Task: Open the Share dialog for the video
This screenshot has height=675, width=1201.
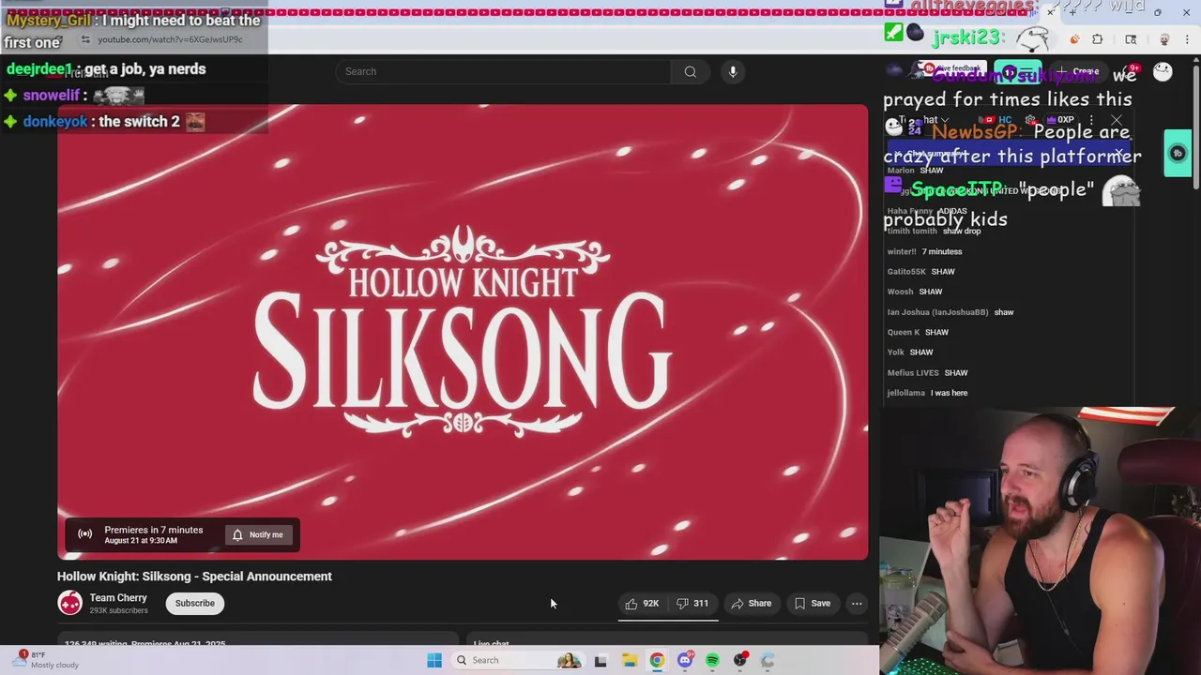Action: point(751,604)
